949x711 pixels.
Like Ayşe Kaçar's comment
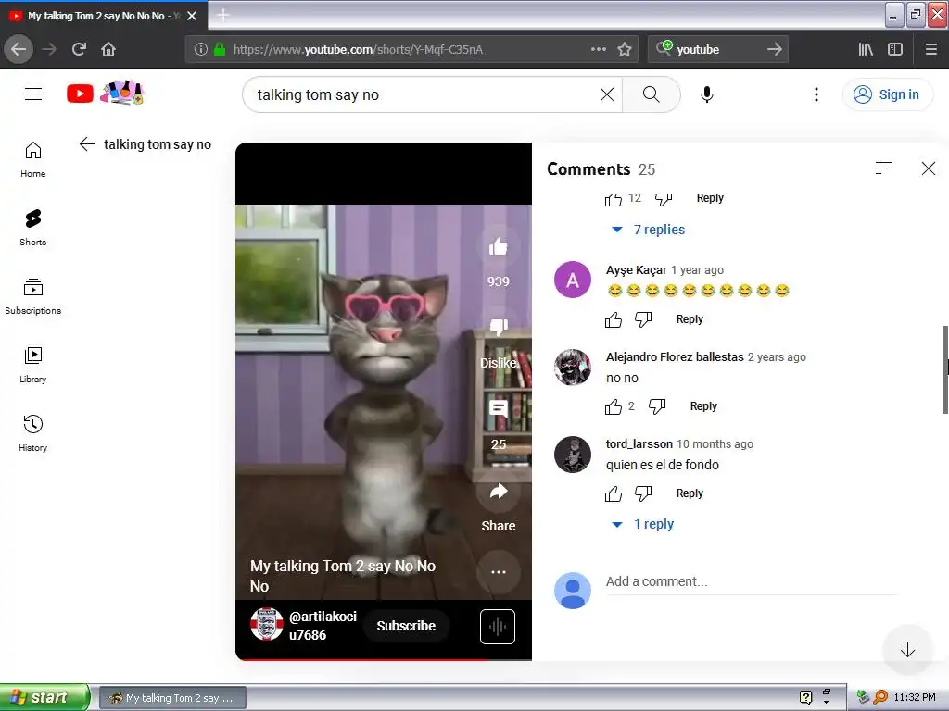coord(614,319)
